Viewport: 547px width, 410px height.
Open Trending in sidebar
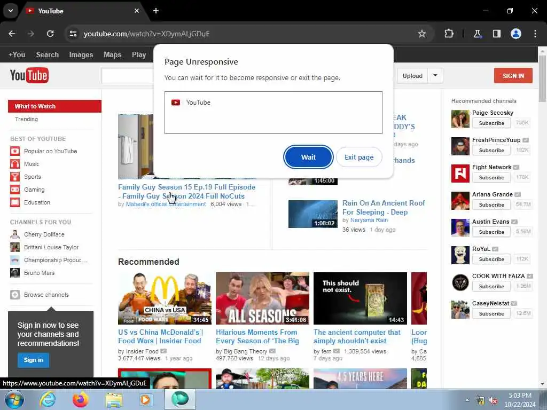[x=27, y=119]
